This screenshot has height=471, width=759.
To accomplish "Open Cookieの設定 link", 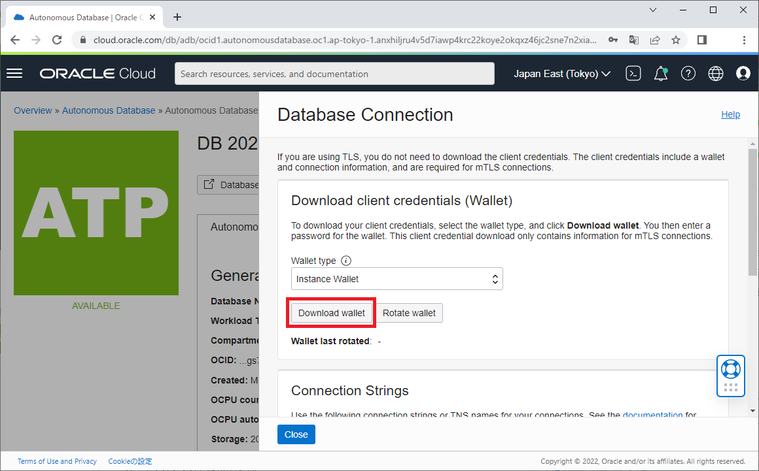I will (130, 461).
